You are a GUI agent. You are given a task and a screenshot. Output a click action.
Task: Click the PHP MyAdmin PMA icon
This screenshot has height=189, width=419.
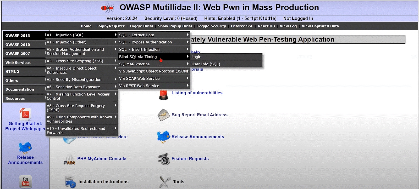pos(69,159)
